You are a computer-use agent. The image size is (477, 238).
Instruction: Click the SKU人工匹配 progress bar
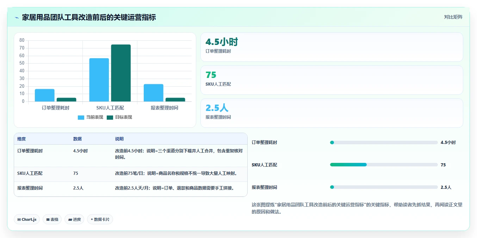384,165
